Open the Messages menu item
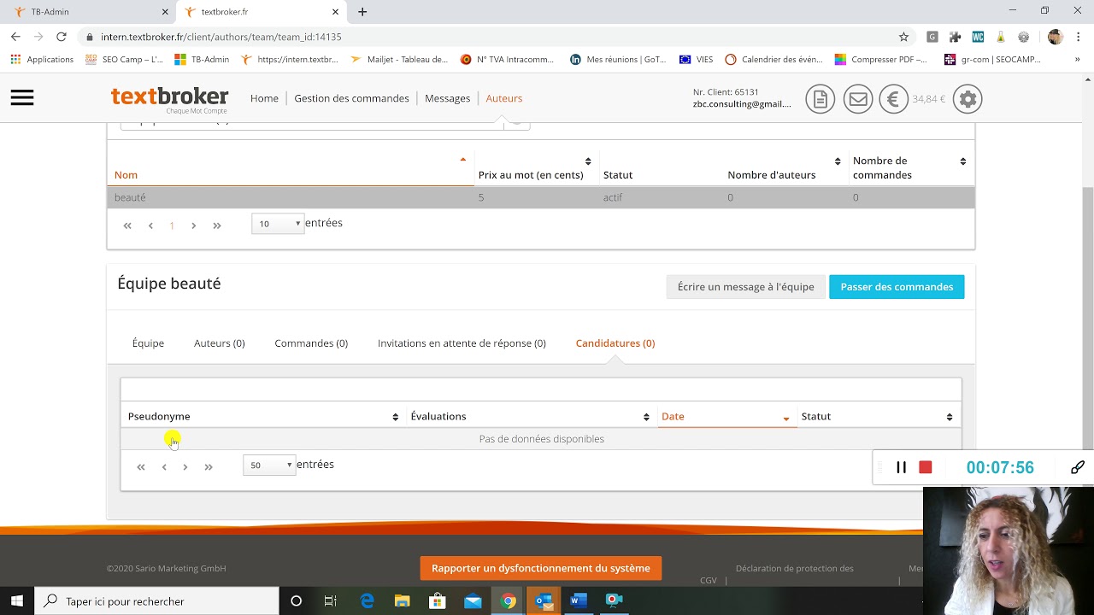Viewport: 1094px width, 615px height. click(447, 98)
